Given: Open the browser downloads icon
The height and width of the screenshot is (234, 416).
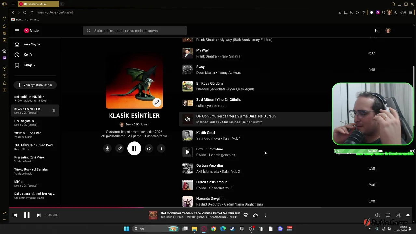Looking at the screenshot, I should (395, 12).
